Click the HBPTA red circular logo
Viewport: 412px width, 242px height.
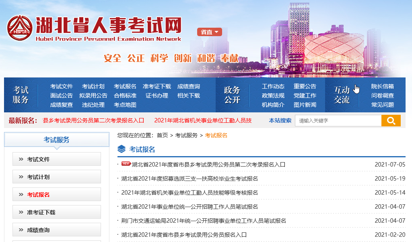[x=20, y=28]
